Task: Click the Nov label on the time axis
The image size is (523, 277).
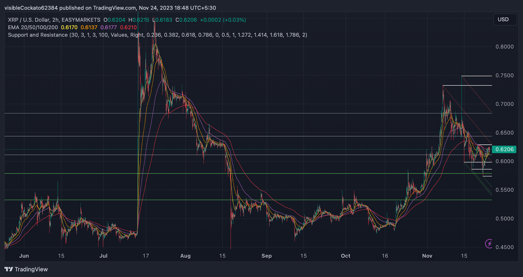Action: pyautogui.click(x=427, y=256)
